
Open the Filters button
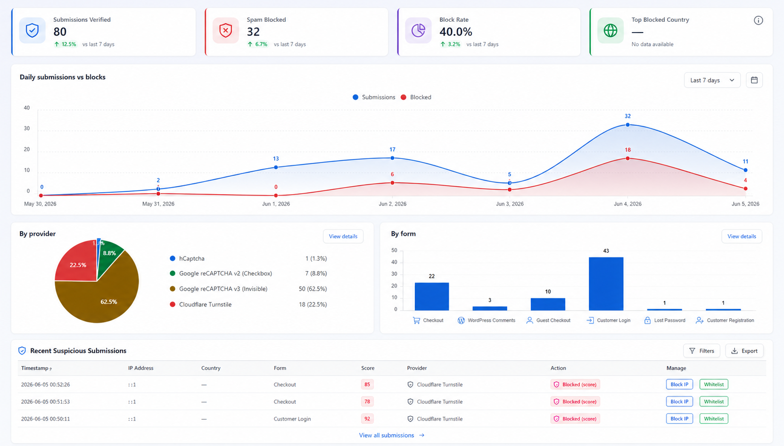click(x=701, y=351)
